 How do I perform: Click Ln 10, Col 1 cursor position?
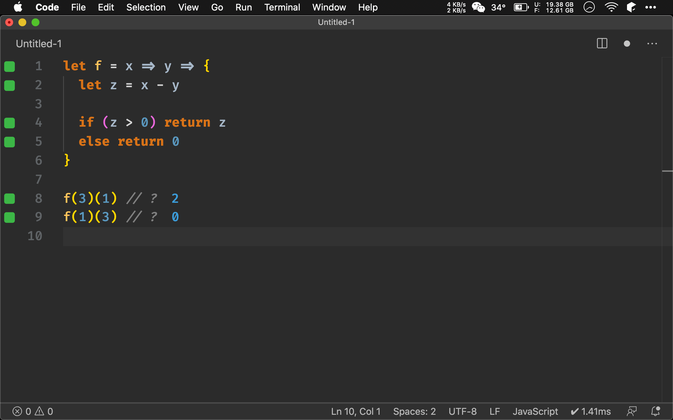(x=356, y=411)
